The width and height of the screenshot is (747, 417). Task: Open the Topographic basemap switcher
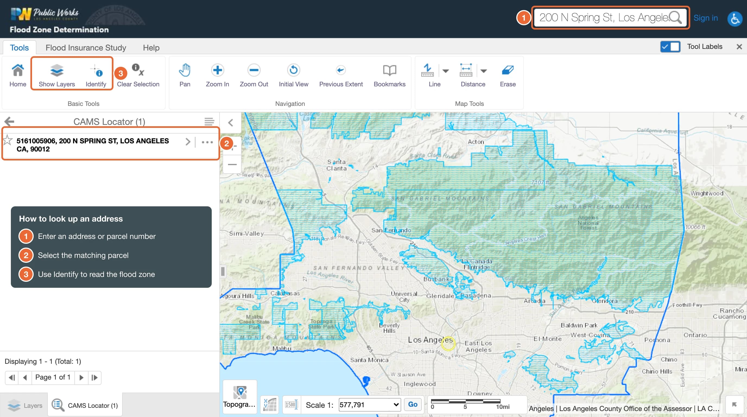[239, 396]
